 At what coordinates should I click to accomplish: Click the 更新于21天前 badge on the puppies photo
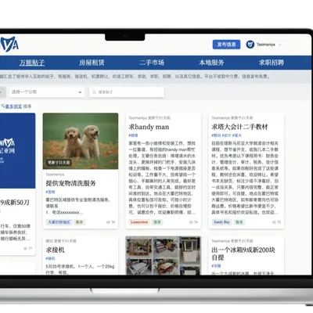pyautogui.click(x=59, y=163)
